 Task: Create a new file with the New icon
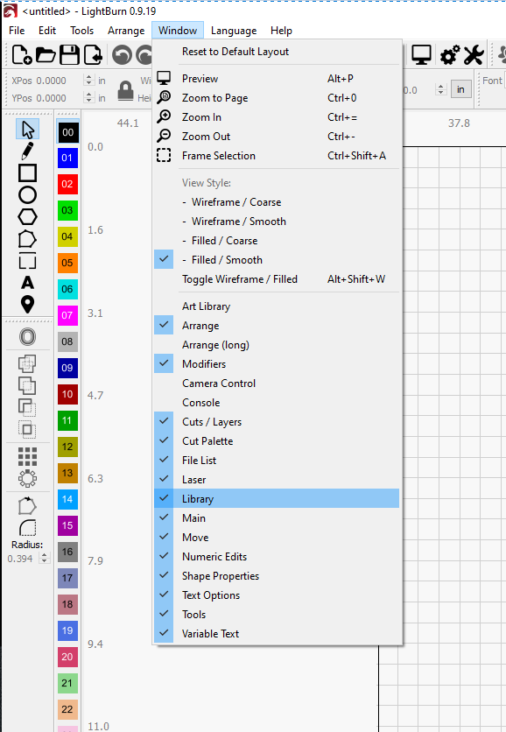pyautogui.click(x=22, y=55)
